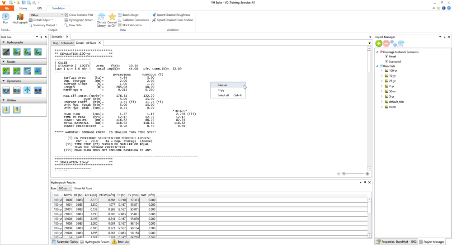
Task: Collapse the Operations section in Tool Box
Action: [x=4, y=81]
